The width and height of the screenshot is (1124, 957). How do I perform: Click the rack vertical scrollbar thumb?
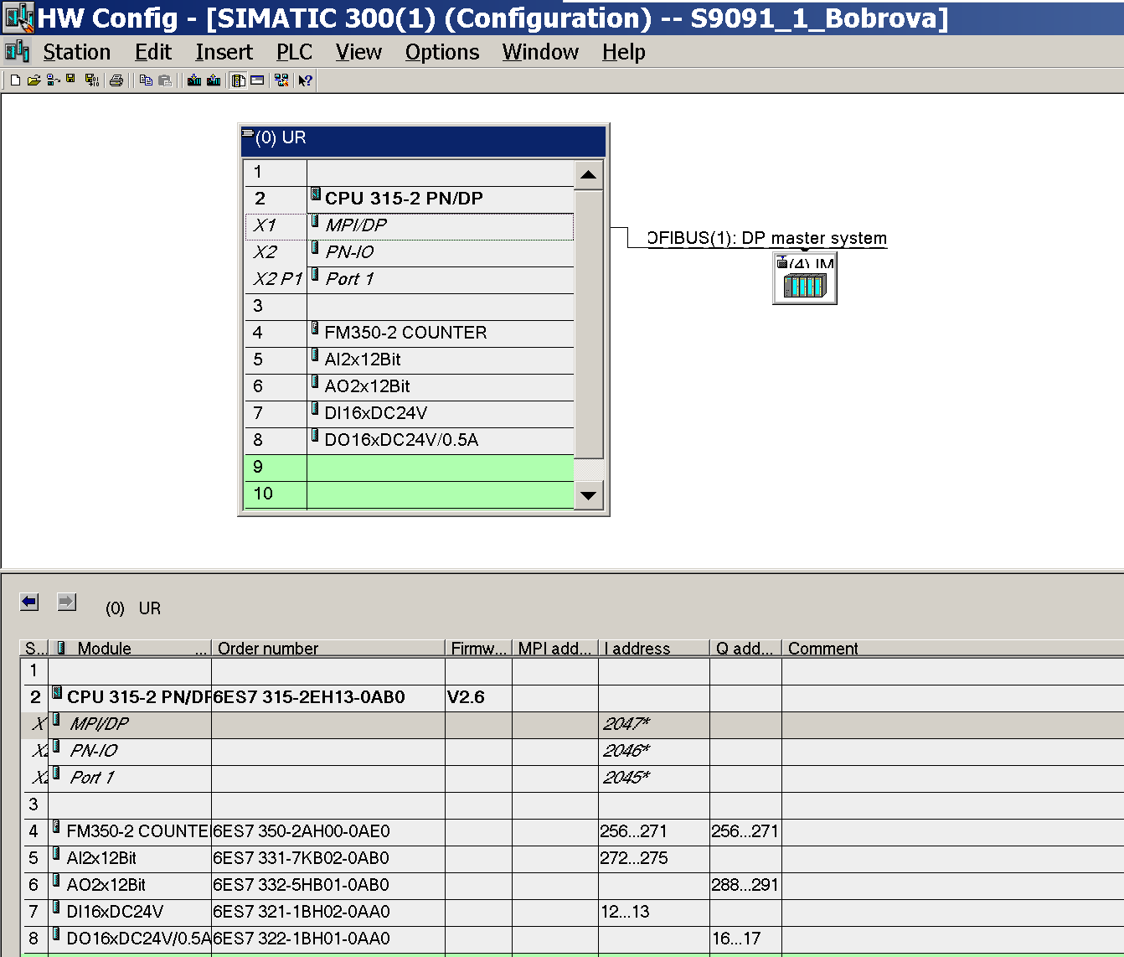click(589, 324)
